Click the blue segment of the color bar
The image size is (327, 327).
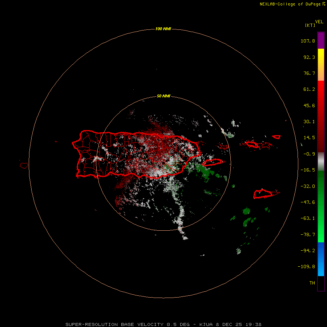(321, 259)
